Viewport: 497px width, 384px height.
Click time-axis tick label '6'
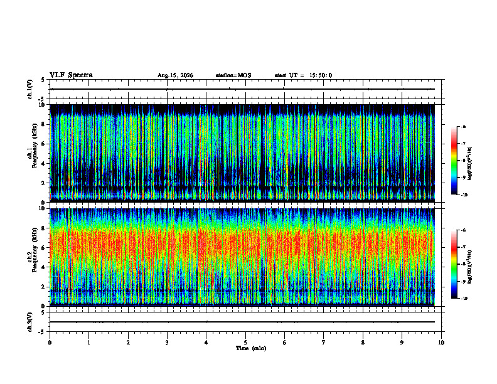click(x=285, y=343)
